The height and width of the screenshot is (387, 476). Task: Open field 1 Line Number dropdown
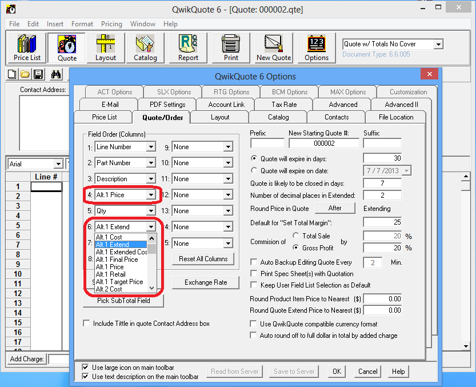pyautogui.click(x=151, y=147)
